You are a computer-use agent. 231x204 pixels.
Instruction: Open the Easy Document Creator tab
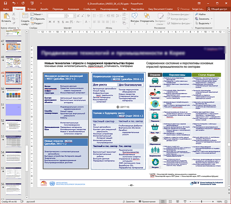(x=161, y=9)
